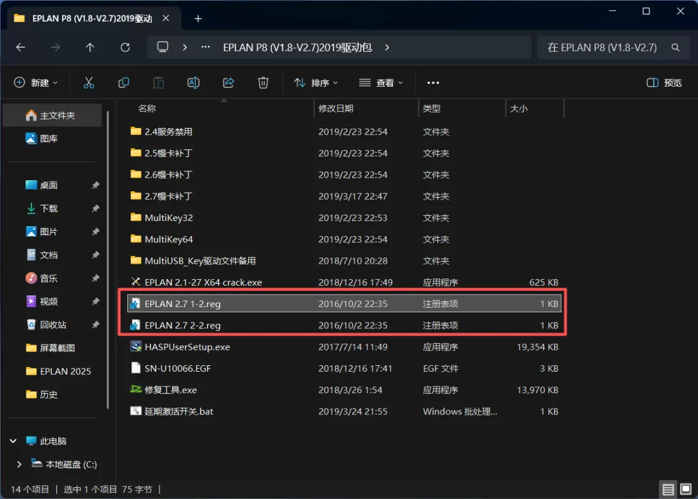
Task: Open the 新建 new dropdown
Action: (x=36, y=83)
